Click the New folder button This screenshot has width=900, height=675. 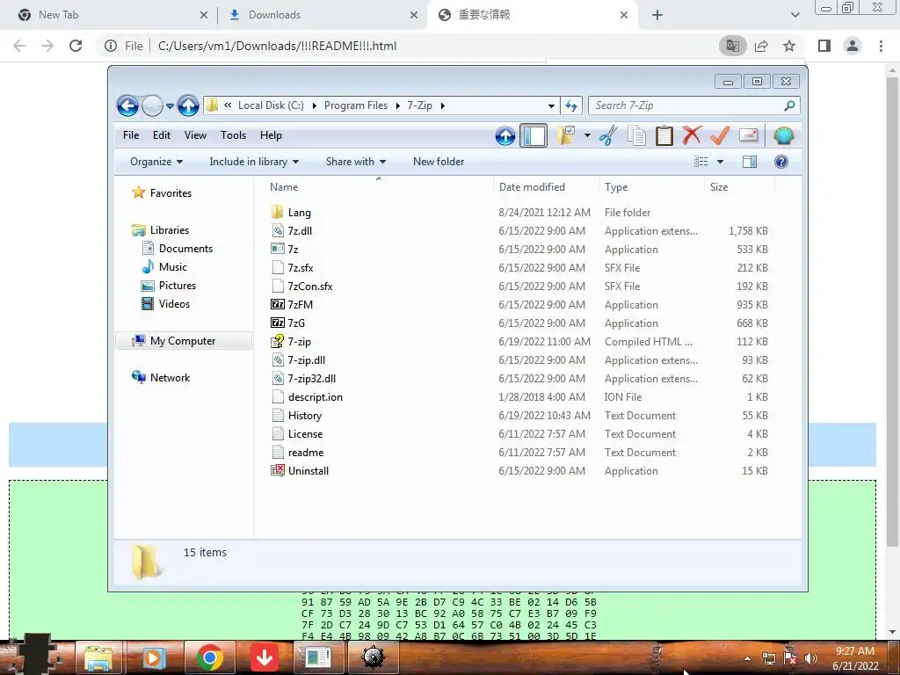tap(439, 162)
